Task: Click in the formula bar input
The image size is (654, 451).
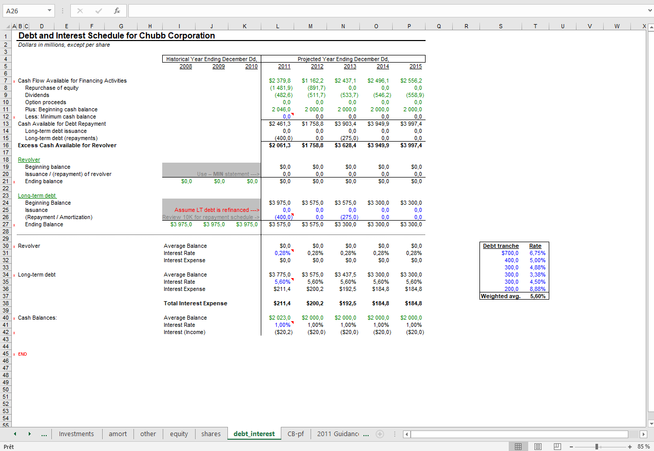Action: click(x=386, y=11)
